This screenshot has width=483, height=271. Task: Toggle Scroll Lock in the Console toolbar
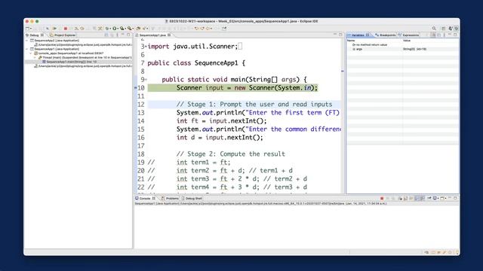click(x=405, y=198)
